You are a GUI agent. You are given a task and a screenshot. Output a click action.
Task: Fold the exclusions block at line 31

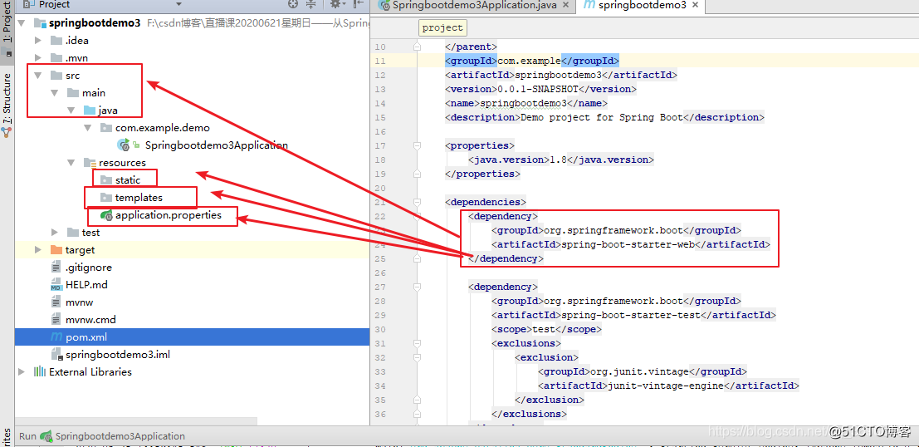click(417, 344)
